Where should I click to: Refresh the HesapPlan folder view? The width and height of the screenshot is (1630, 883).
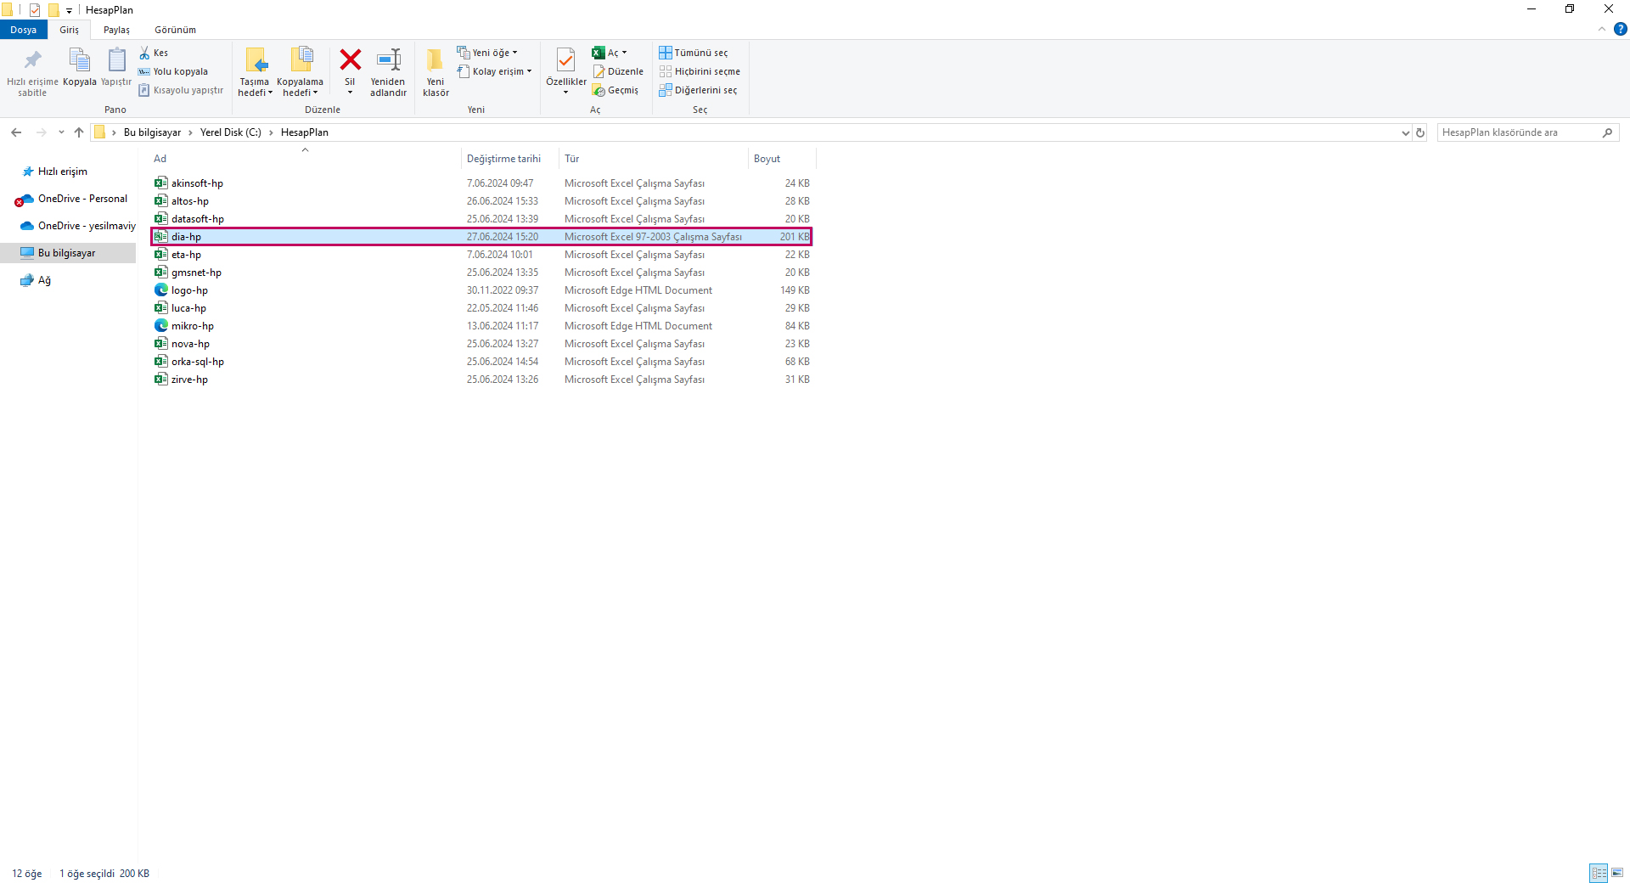point(1420,132)
